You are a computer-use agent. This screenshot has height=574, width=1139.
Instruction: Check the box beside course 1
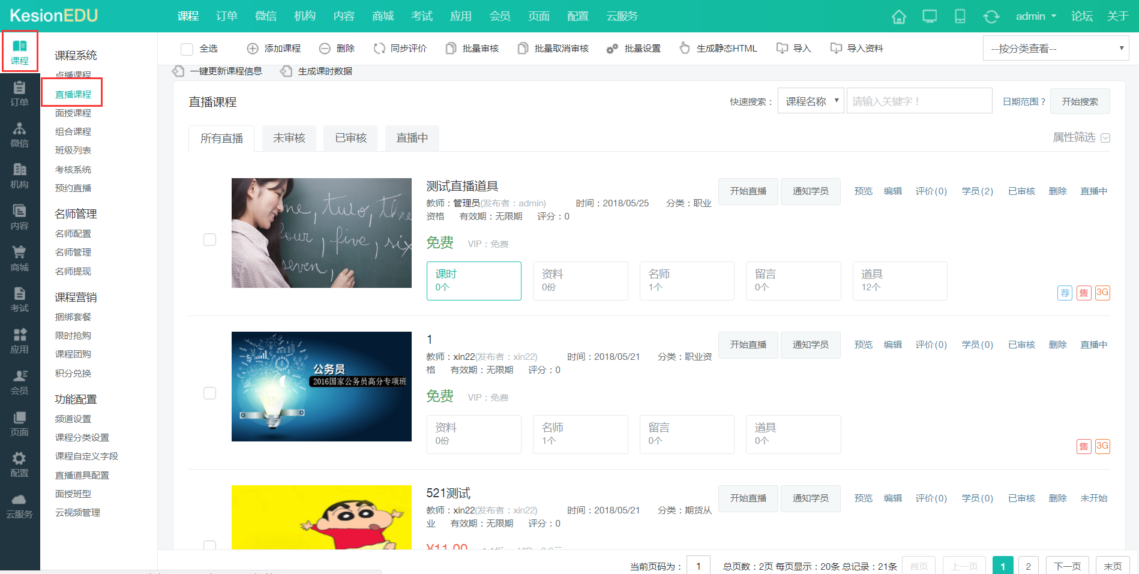coord(209,393)
